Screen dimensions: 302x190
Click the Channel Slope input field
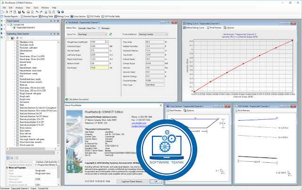pyautogui.click(x=100, y=46)
